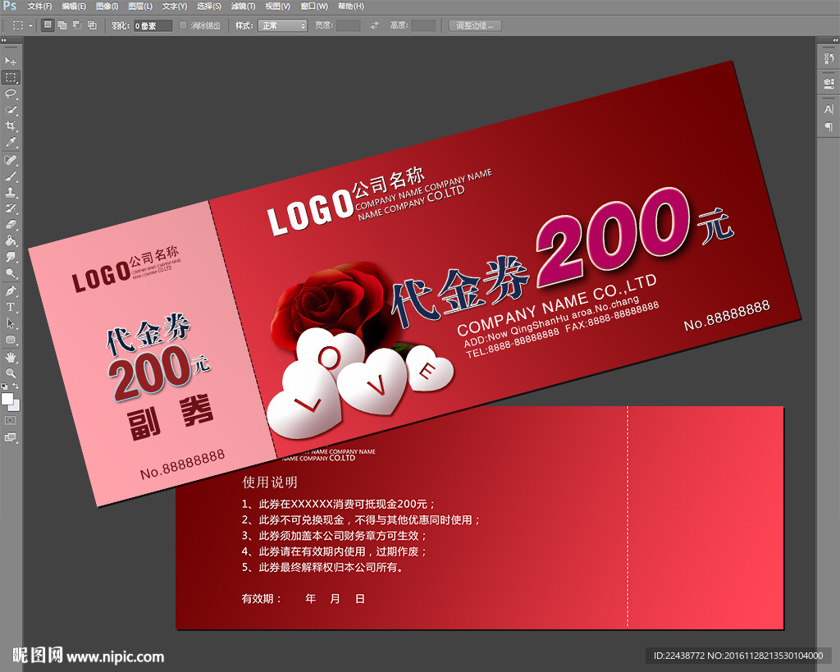This screenshot has width=840, height=672.
Task: Select the Zoom tool
Action: pyautogui.click(x=10, y=373)
